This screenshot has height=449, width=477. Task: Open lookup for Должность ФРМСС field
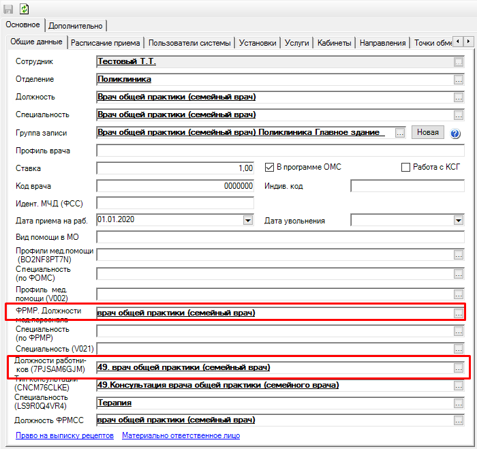(x=459, y=420)
